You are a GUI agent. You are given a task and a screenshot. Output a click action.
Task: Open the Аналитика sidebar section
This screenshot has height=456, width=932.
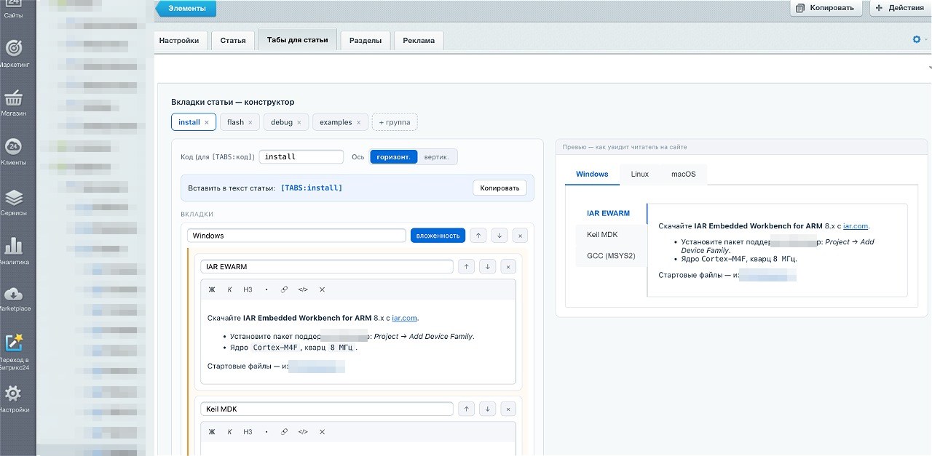pos(13,251)
